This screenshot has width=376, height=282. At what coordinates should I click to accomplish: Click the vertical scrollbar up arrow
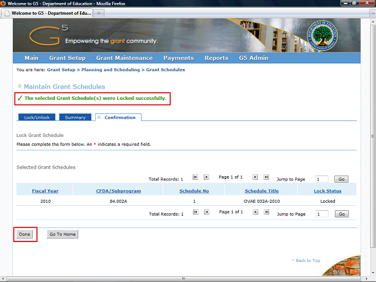(372, 21)
